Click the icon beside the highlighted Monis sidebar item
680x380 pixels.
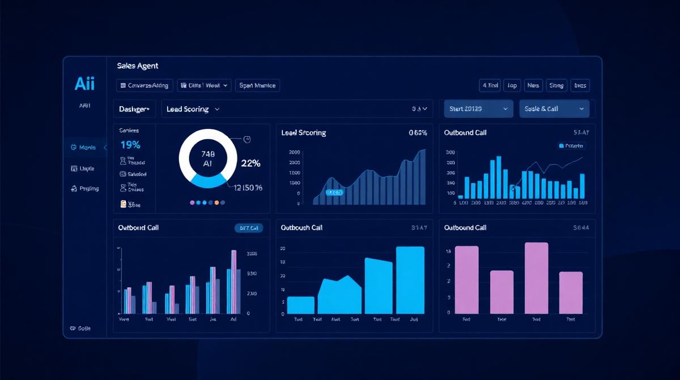(x=74, y=148)
